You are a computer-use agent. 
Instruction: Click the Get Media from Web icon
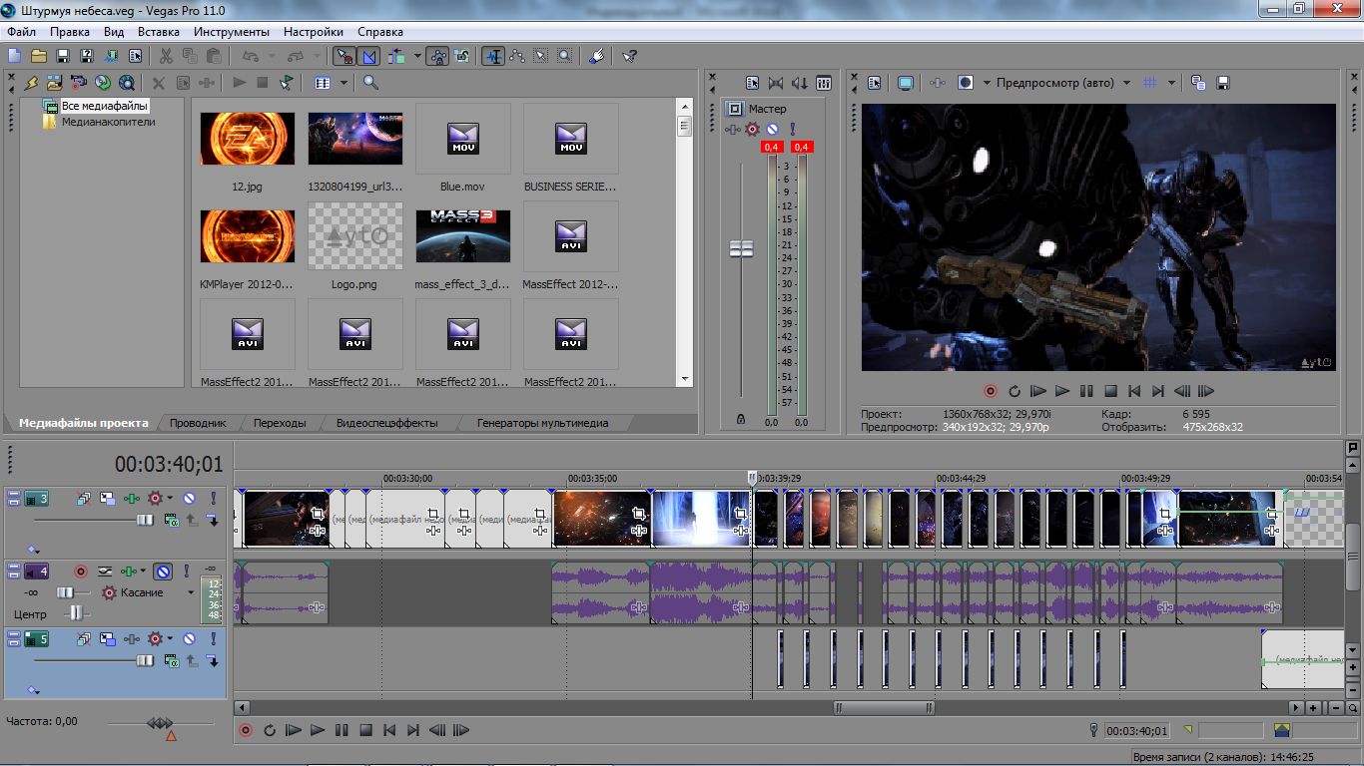click(x=127, y=83)
